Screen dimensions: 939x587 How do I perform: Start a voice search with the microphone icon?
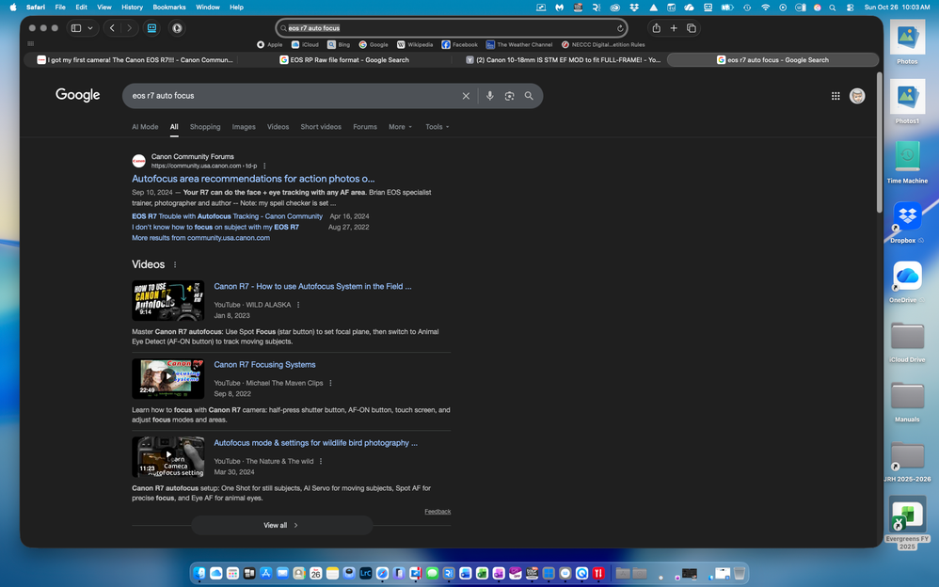pyautogui.click(x=489, y=95)
